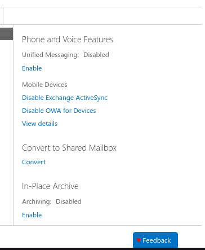Click the Disabled status beside Archiving

click(x=69, y=201)
